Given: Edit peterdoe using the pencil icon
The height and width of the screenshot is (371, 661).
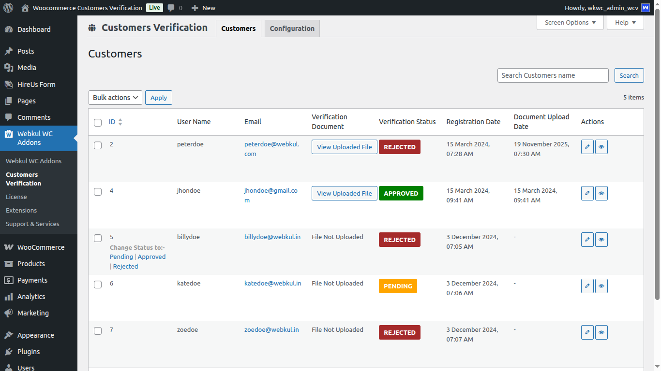Looking at the screenshot, I should [587, 146].
